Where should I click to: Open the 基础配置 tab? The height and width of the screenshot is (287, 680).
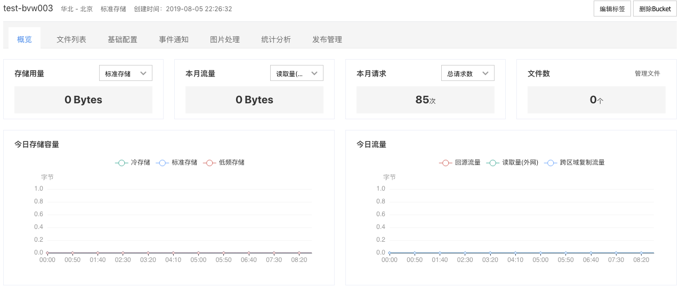click(123, 39)
